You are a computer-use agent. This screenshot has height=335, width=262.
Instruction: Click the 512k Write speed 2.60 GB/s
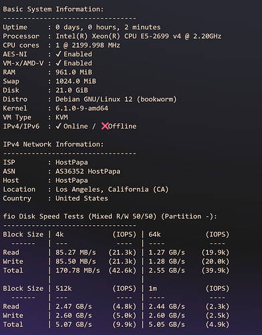point(74,316)
